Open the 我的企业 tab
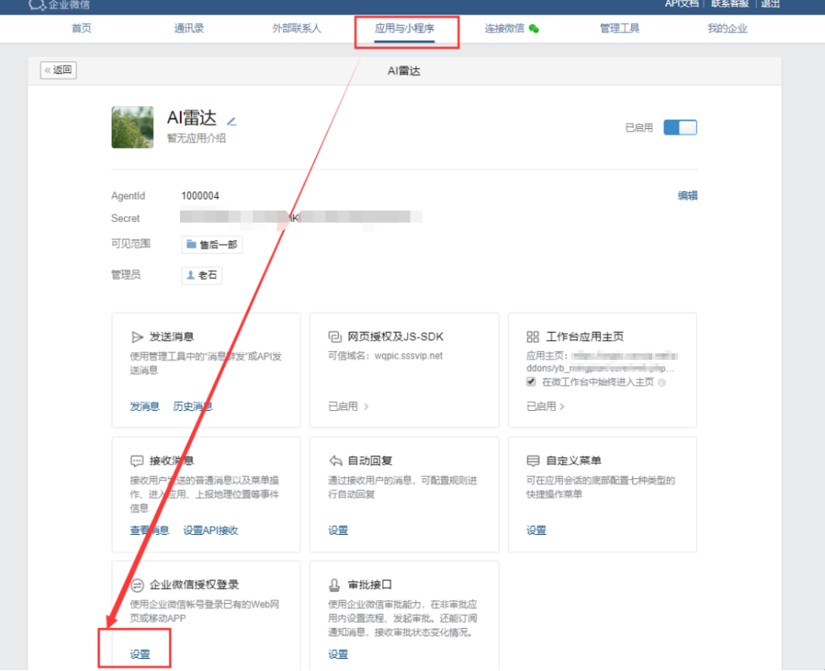This screenshot has height=671, width=825. pos(727,28)
